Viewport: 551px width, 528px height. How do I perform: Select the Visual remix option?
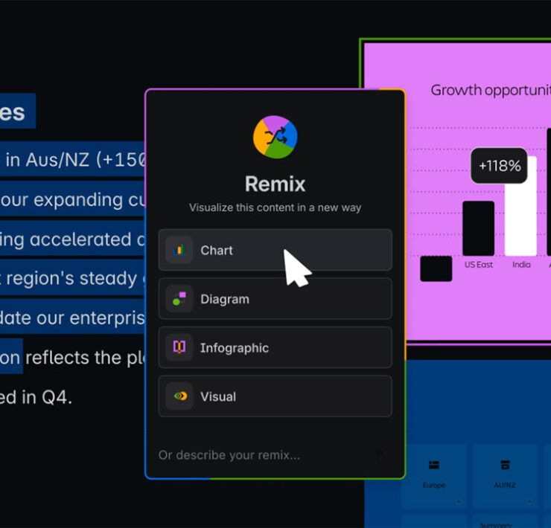pyautogui.click(x=275, y=396)
